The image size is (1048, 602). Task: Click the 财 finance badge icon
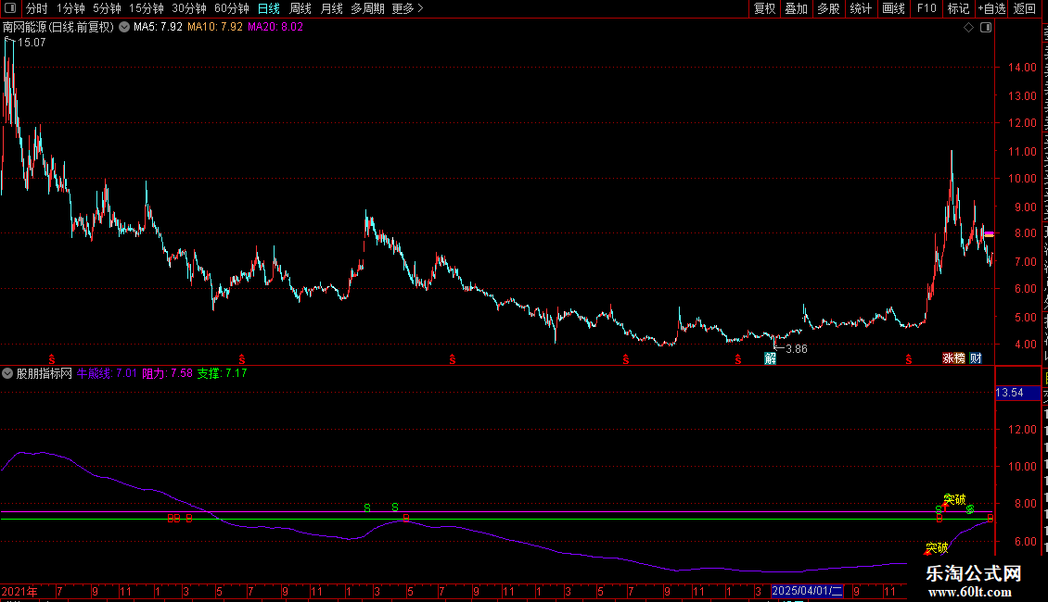coord(976,358)
